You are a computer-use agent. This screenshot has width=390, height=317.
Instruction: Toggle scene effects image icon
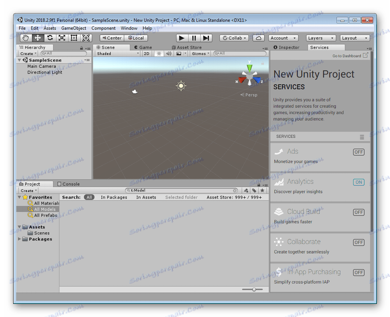(x=179, y=53)
